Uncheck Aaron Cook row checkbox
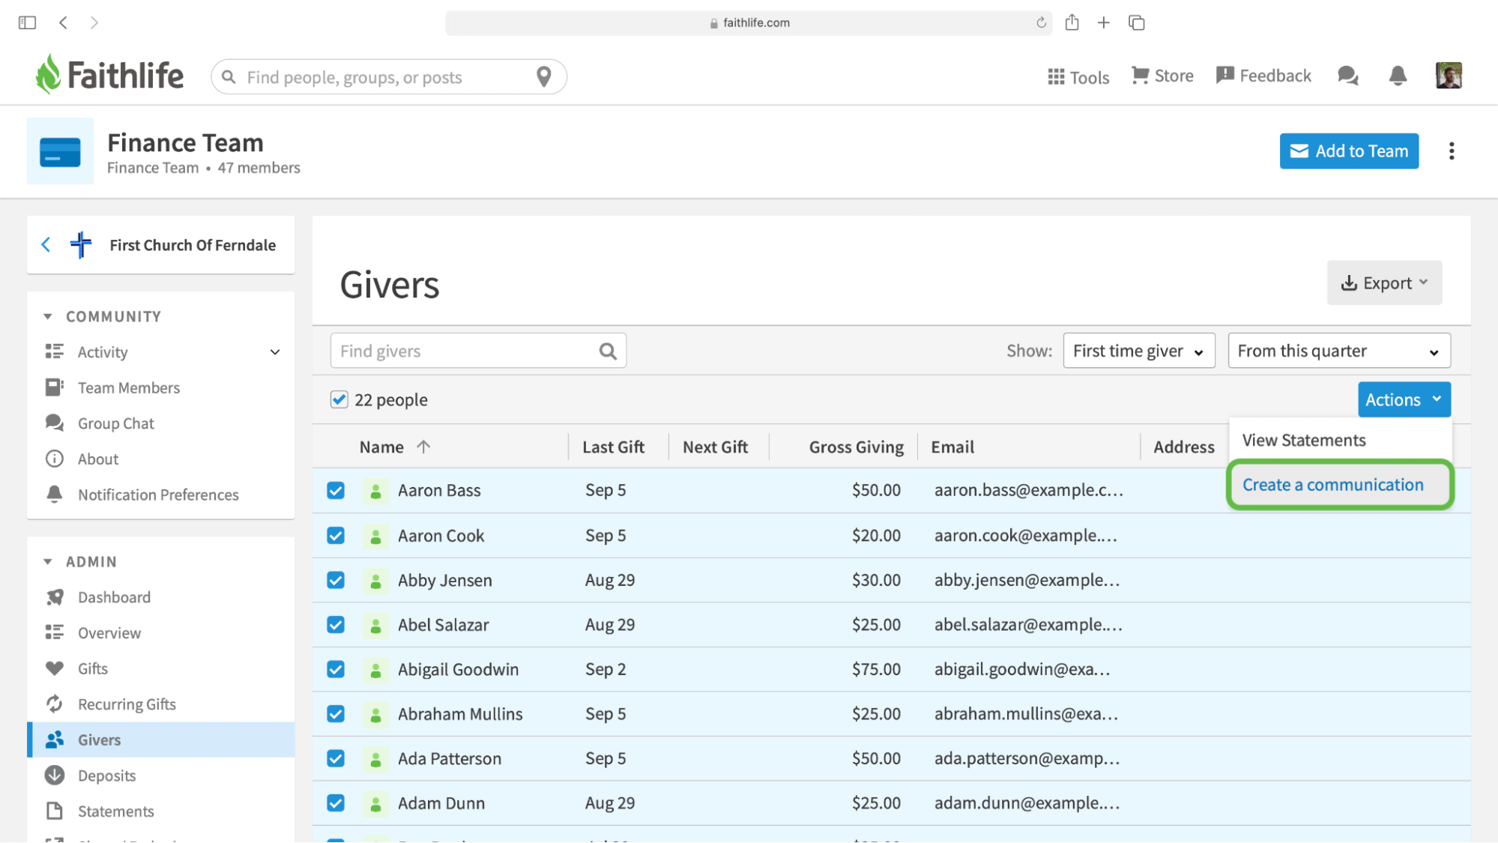 coord(336,536)
